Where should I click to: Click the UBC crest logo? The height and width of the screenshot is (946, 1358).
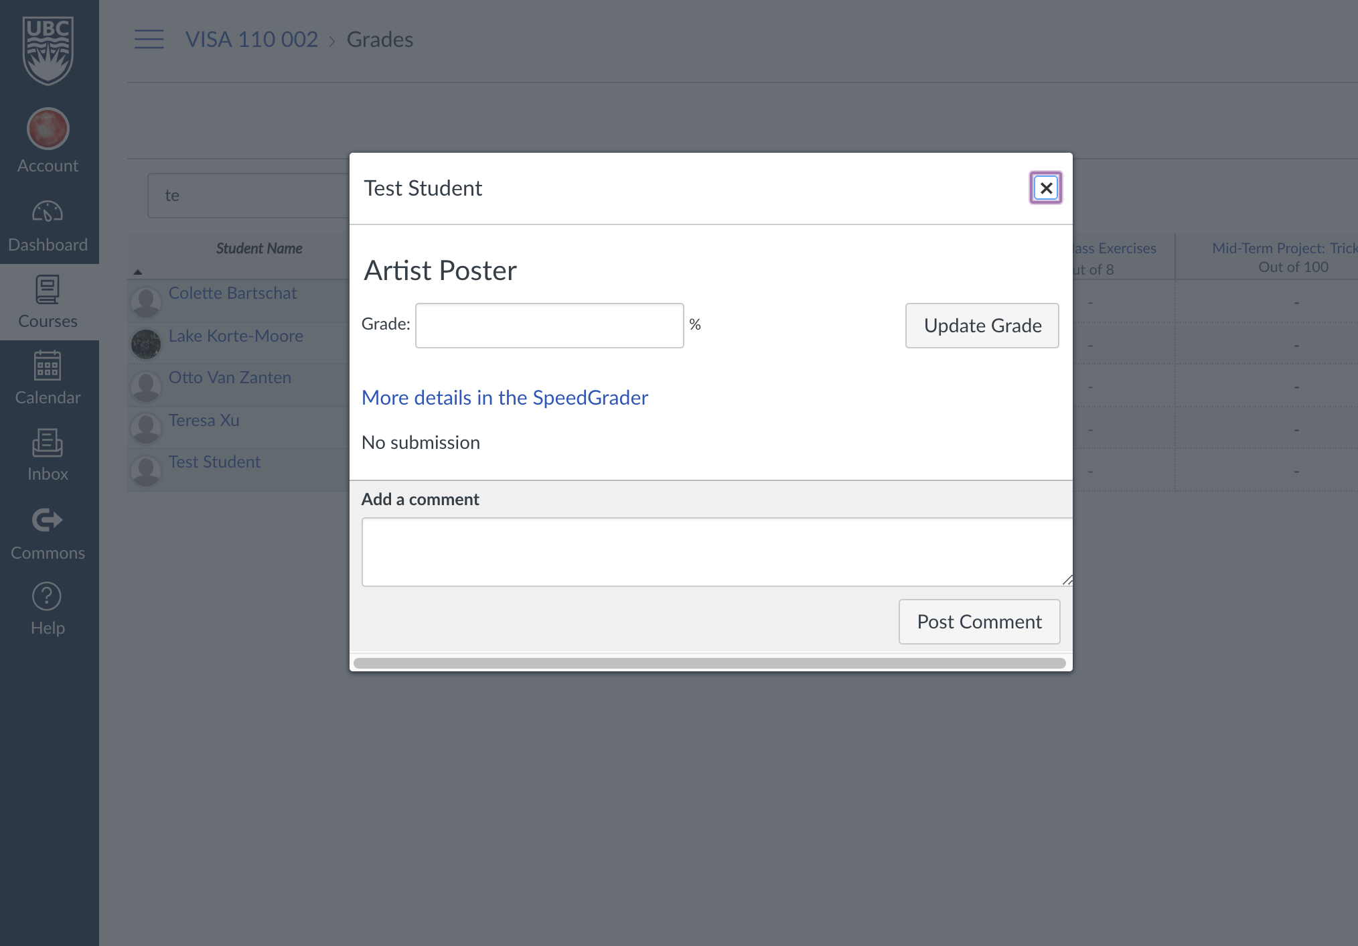click(x=48, y=50)
